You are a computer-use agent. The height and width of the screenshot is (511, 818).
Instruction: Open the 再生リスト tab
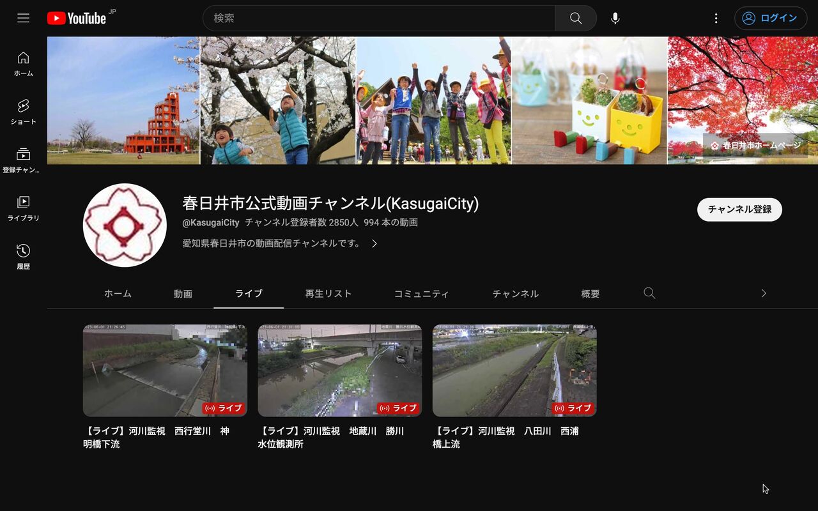328,294
